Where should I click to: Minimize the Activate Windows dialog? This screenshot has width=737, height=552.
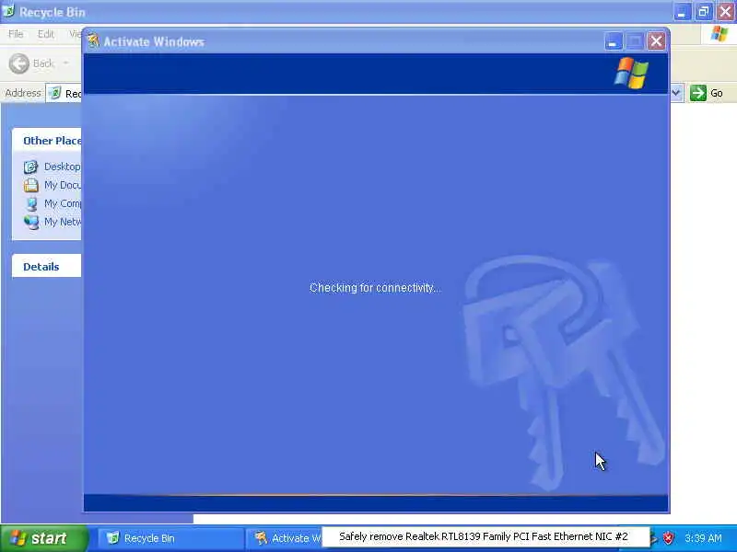pyautogui.click(x=613, y=41)
